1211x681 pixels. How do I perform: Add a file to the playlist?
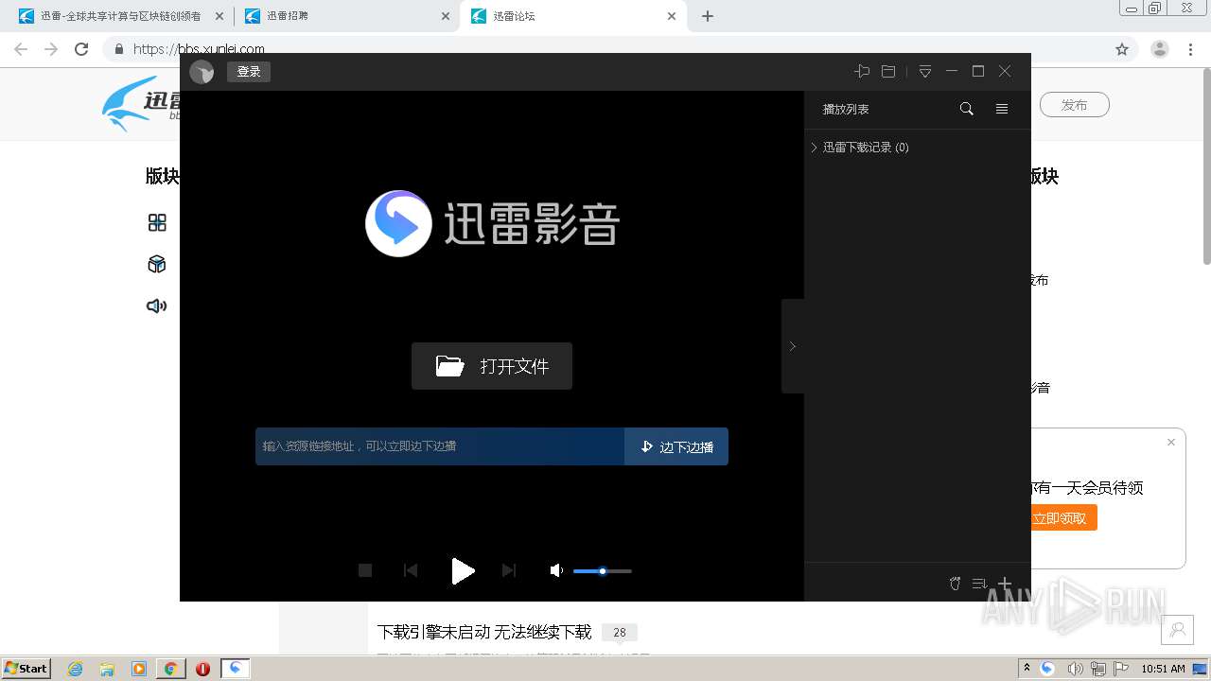pos(1005,584)
